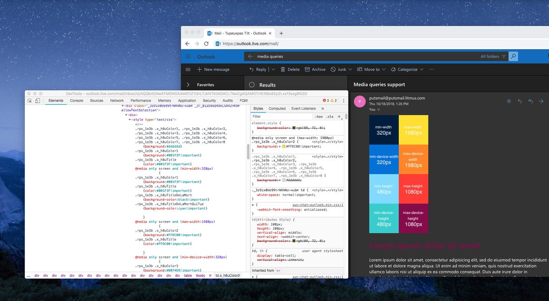The image size is (549, 301).
Task: Switch to the Console tab in DevTools
Action: click(x=76, y=101)
